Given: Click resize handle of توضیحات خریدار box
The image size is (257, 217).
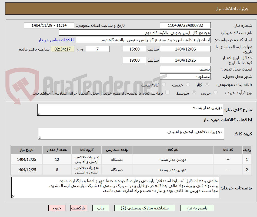Looking at the screenshot, I should pos(13,196).
